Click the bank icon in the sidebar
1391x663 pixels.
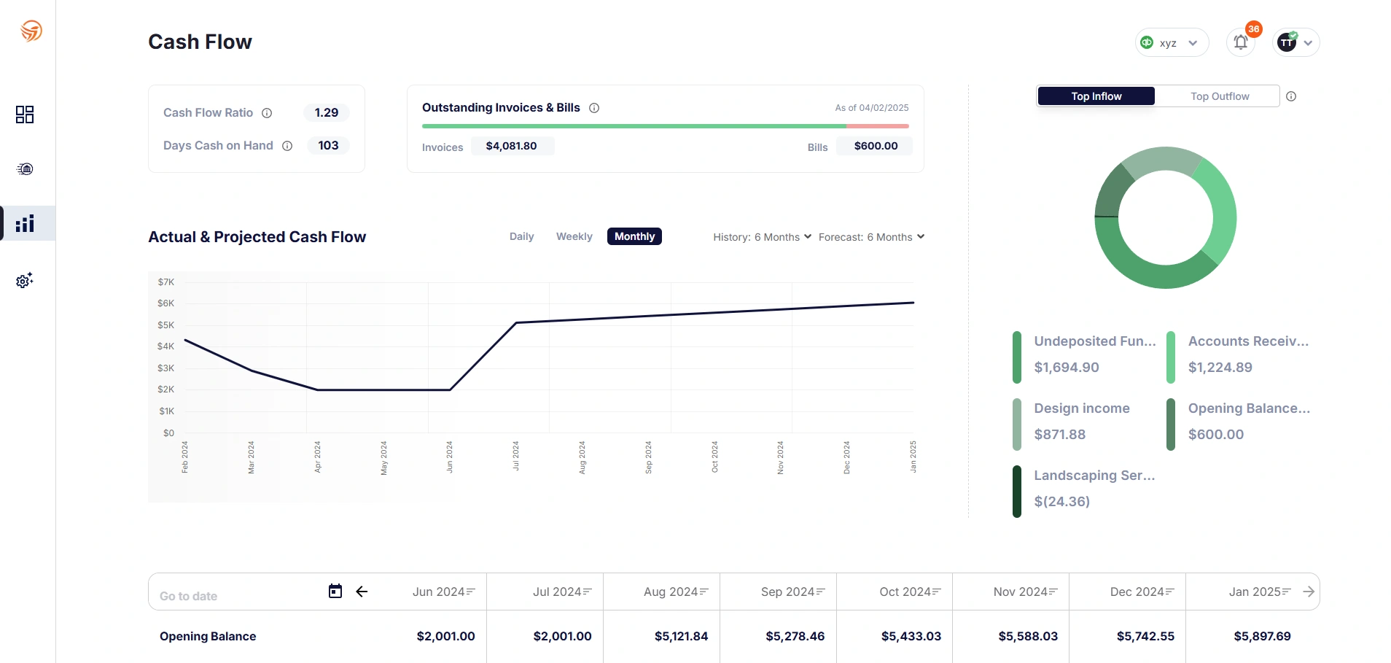coord(25,169)
